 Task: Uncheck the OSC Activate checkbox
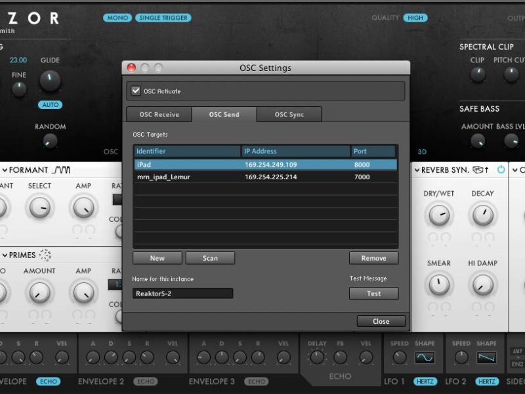(x=136, y=91)
